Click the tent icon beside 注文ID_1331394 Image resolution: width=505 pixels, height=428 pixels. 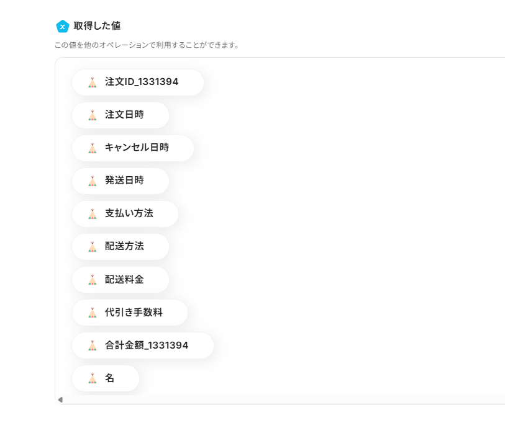pyautogui.click(x=93, y=82)
